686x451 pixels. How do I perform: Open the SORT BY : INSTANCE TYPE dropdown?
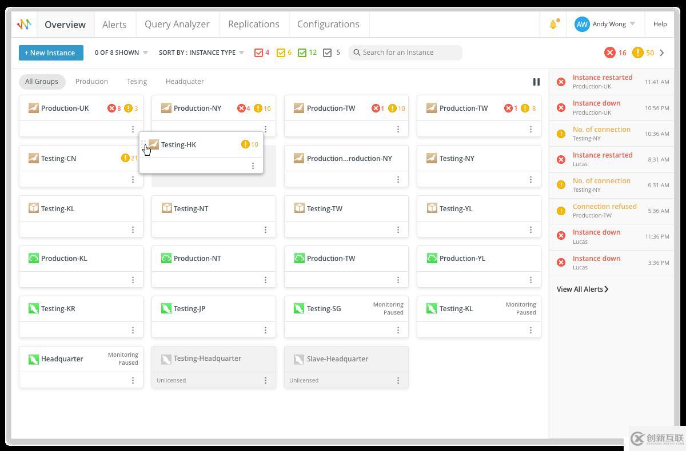201,53
